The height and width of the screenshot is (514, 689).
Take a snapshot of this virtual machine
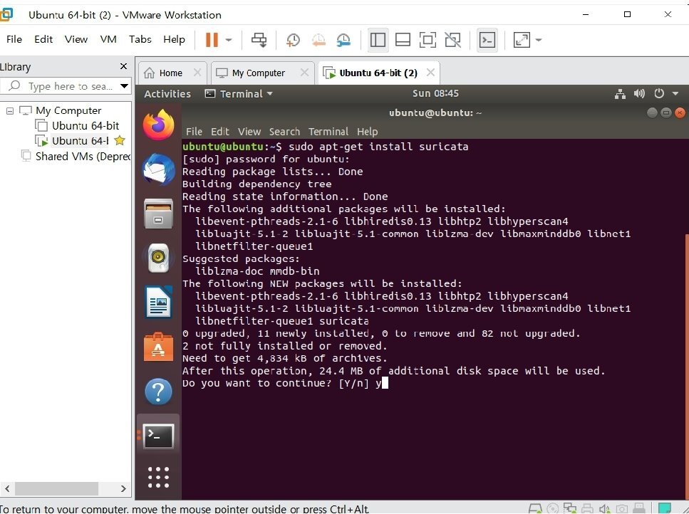click(293, 40)
